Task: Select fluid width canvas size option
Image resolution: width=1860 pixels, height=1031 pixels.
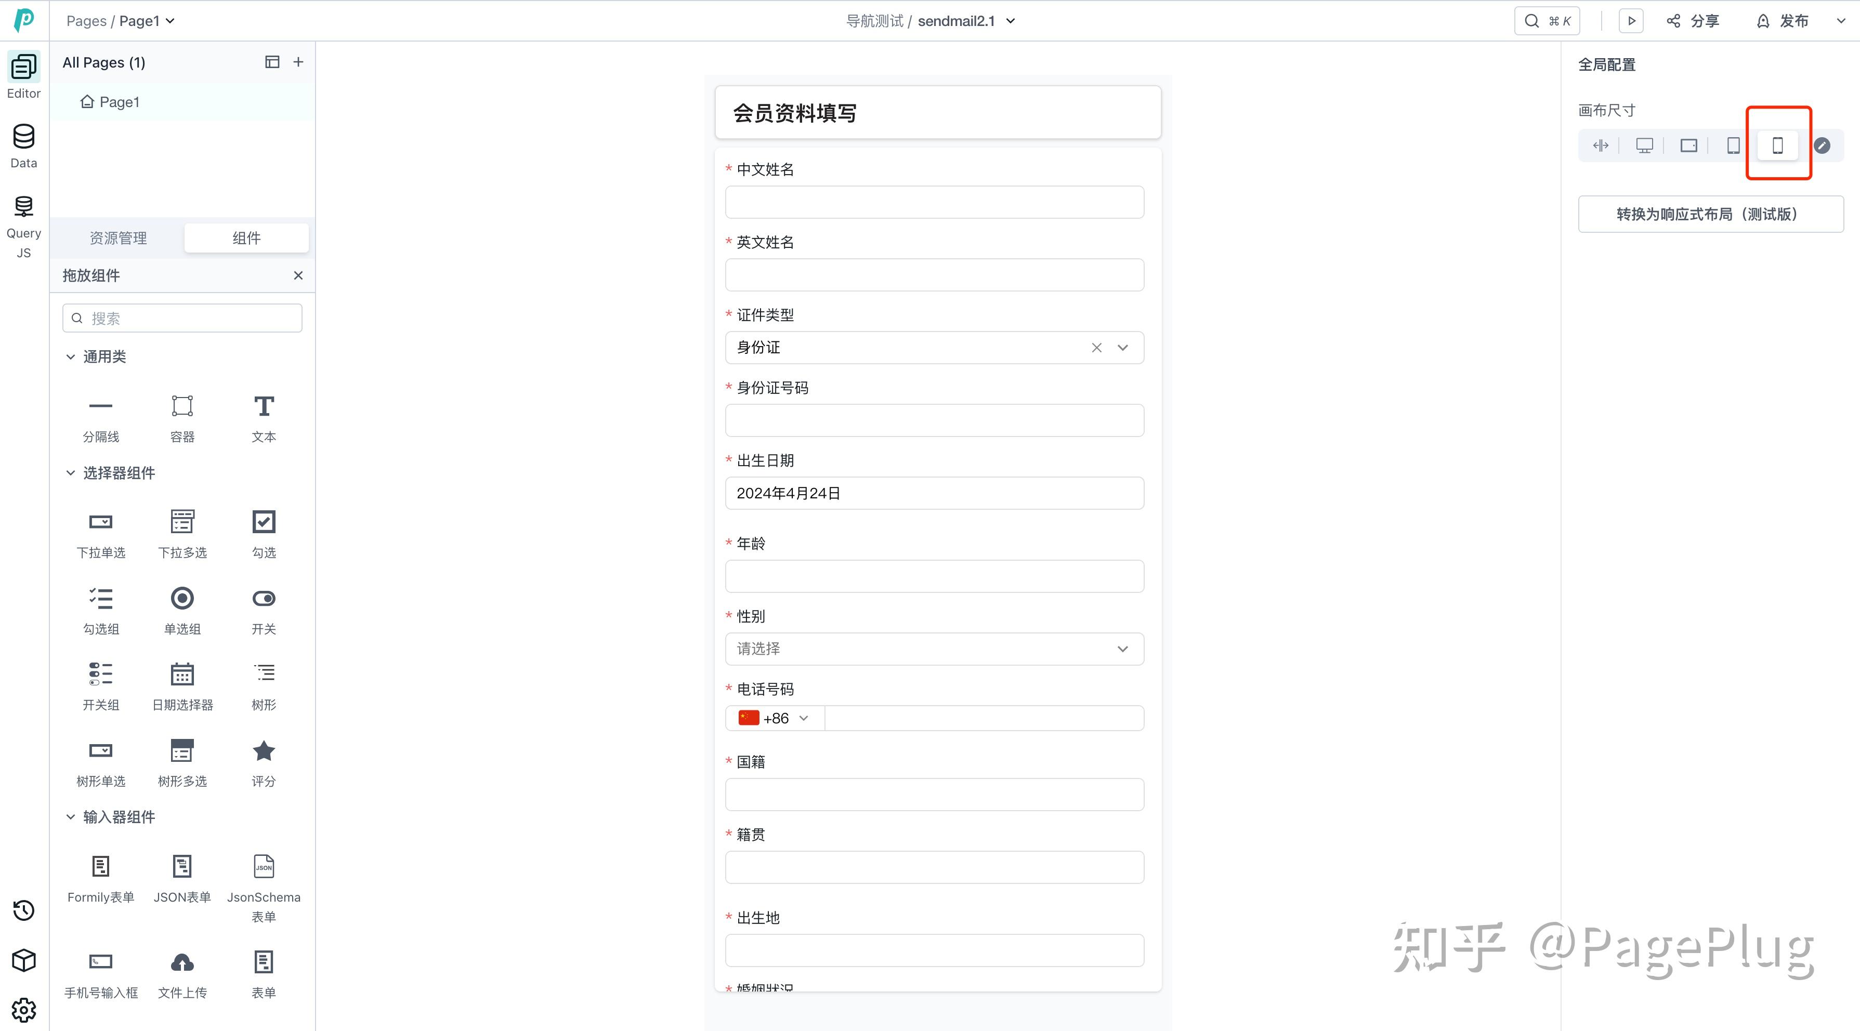Action: [1600, 146]
